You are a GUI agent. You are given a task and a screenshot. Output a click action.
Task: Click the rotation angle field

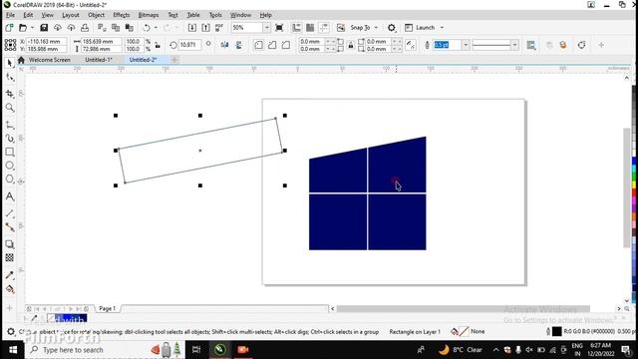pos(189,45)
